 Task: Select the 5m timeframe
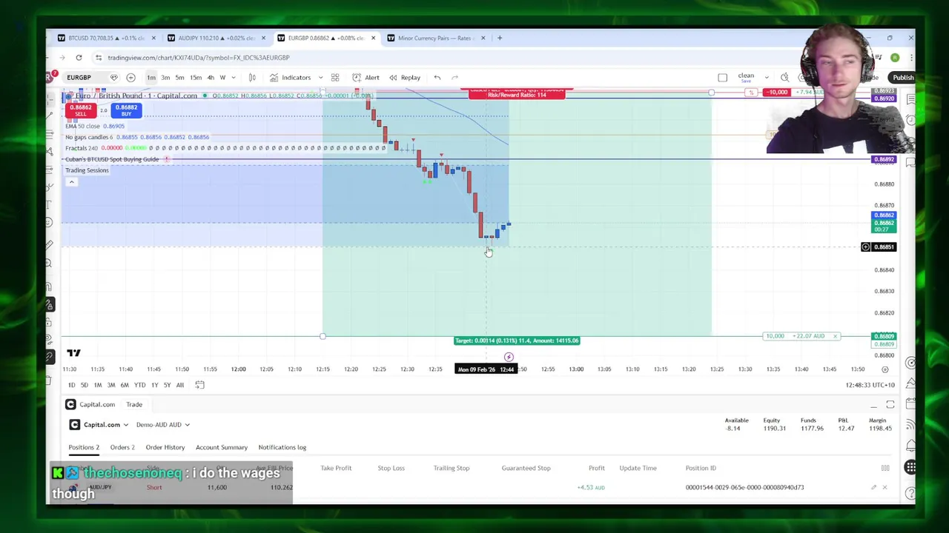click(179, 77)
